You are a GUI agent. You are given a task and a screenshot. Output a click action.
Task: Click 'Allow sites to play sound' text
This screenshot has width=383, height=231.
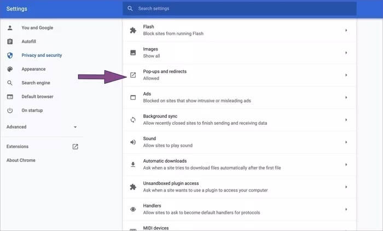coord(168,146)
